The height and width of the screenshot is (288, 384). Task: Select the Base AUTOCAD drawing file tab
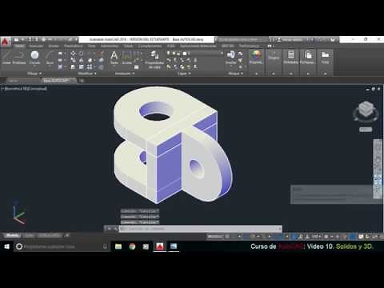(59, 80)
